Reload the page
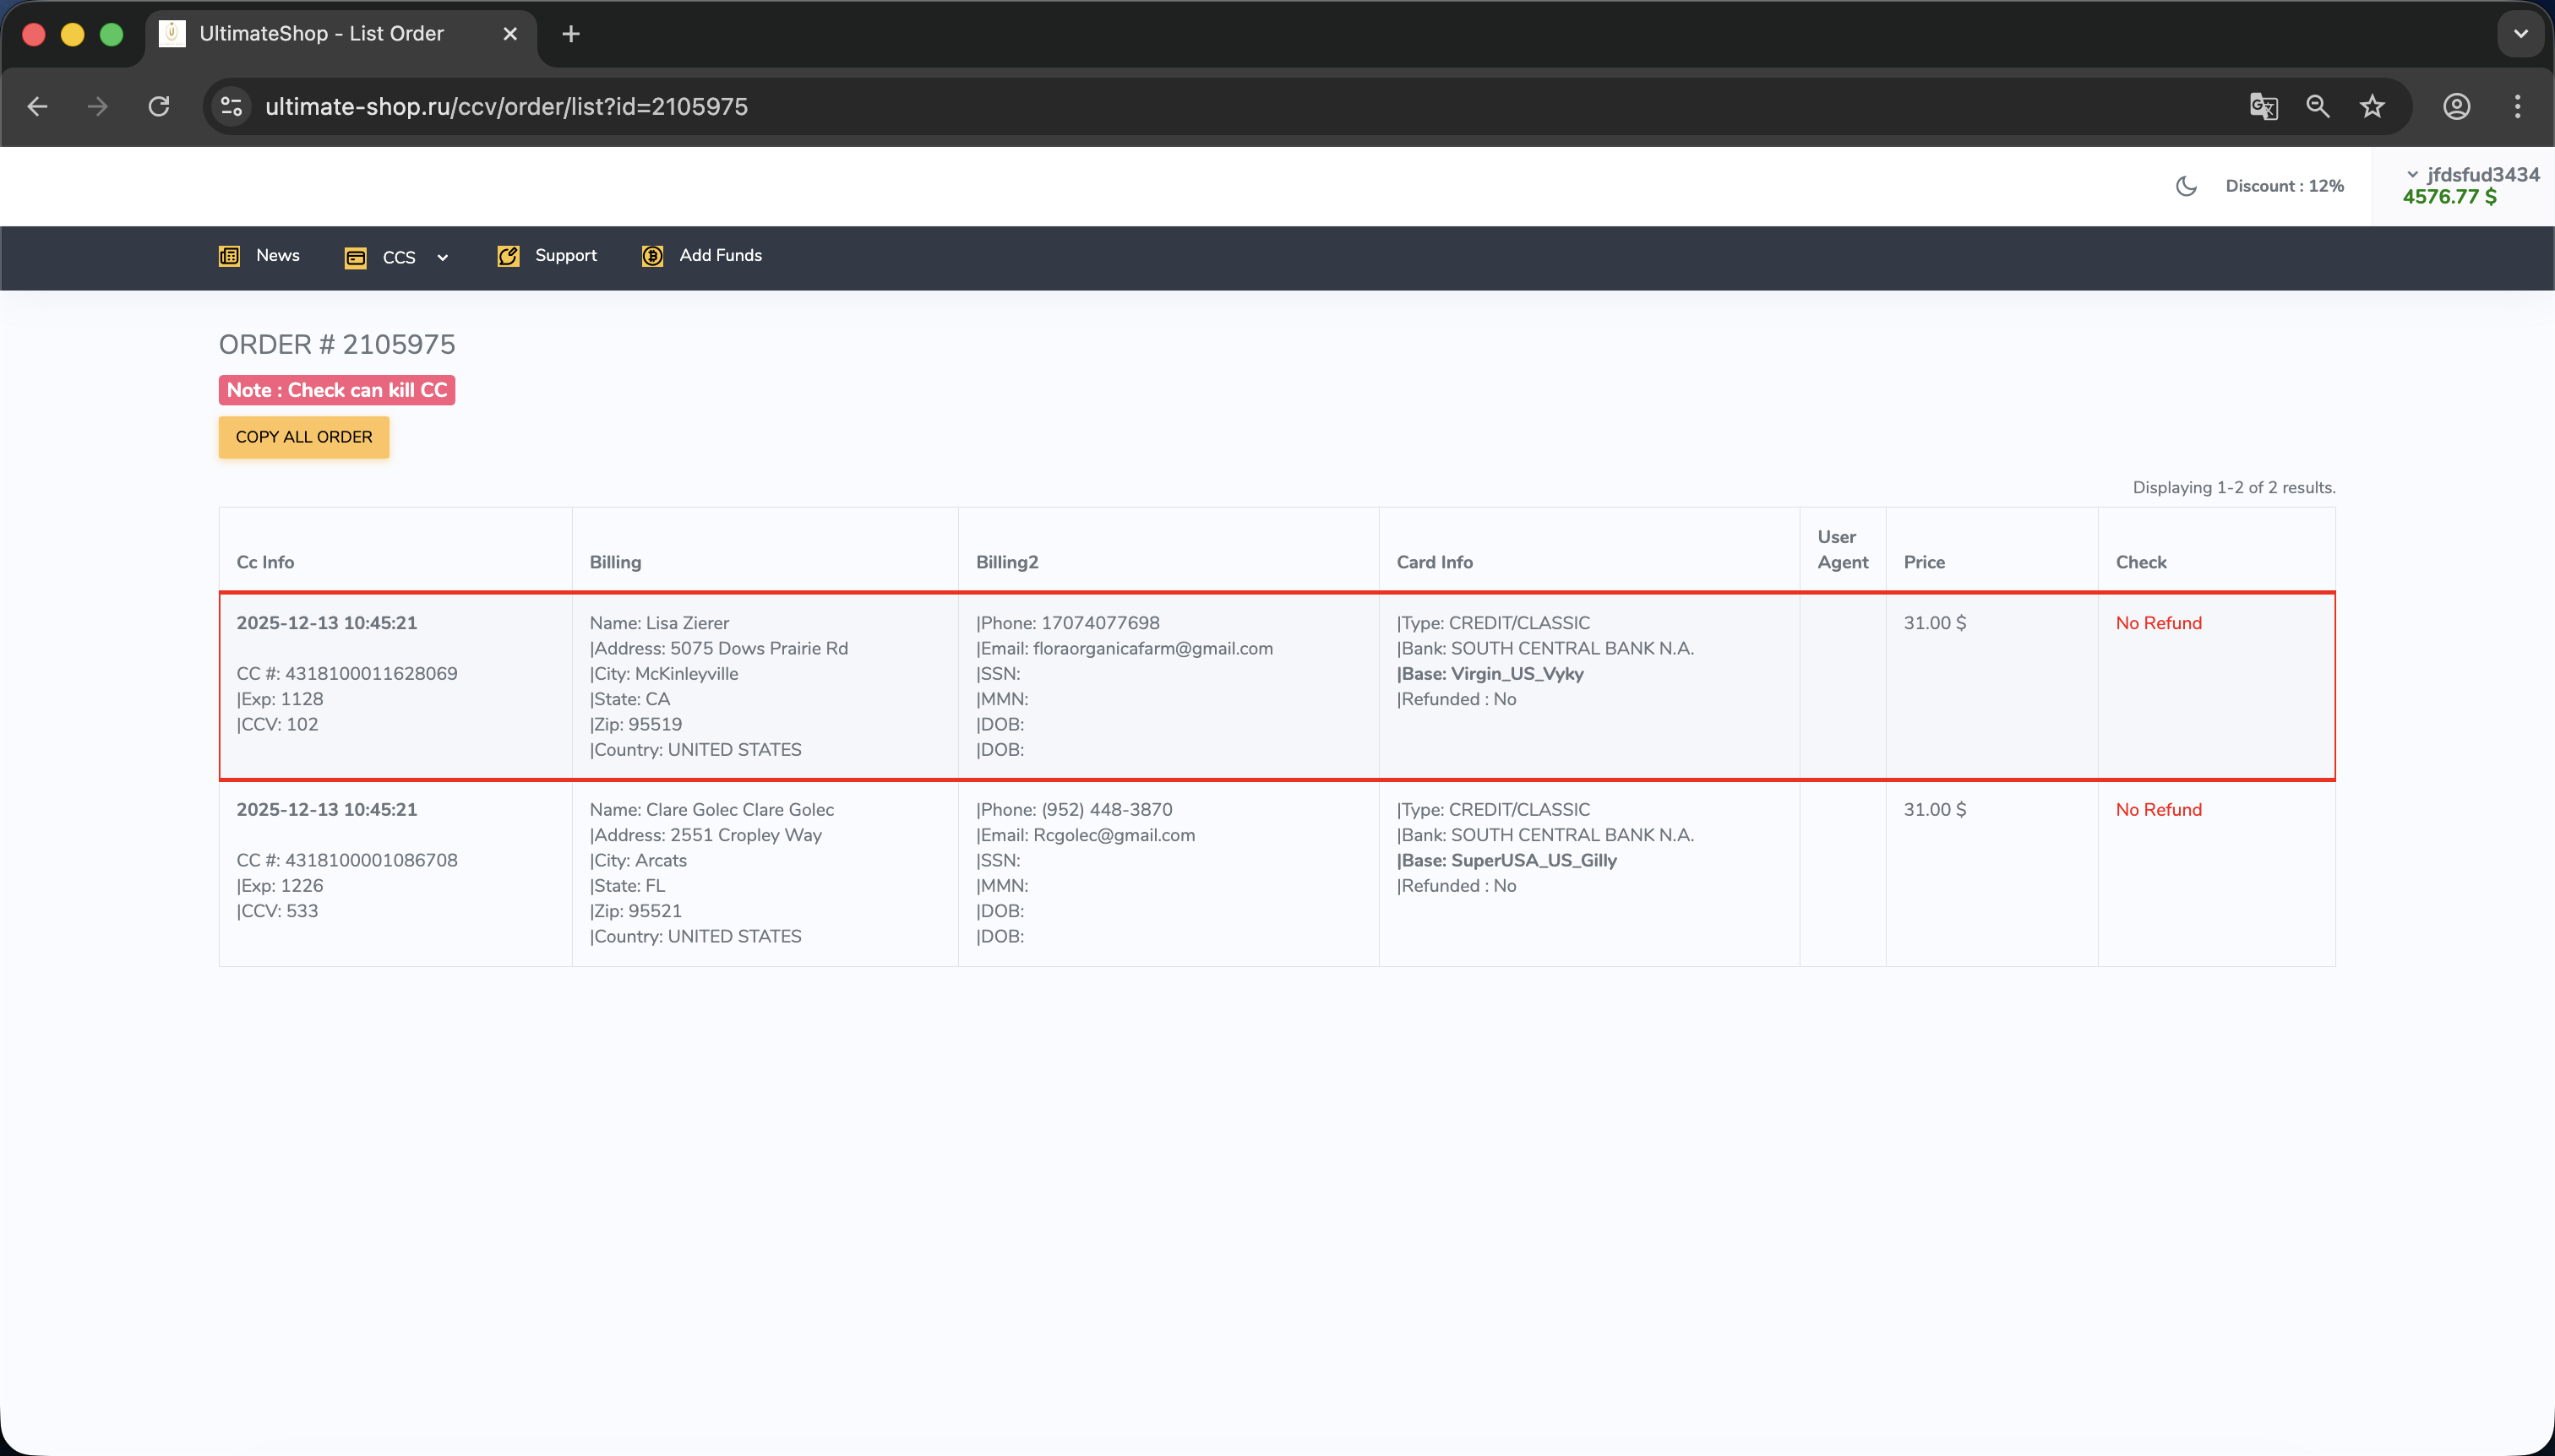This screenshot has height=1456, width=2555. pyautogui.click(x=159, y=106)
